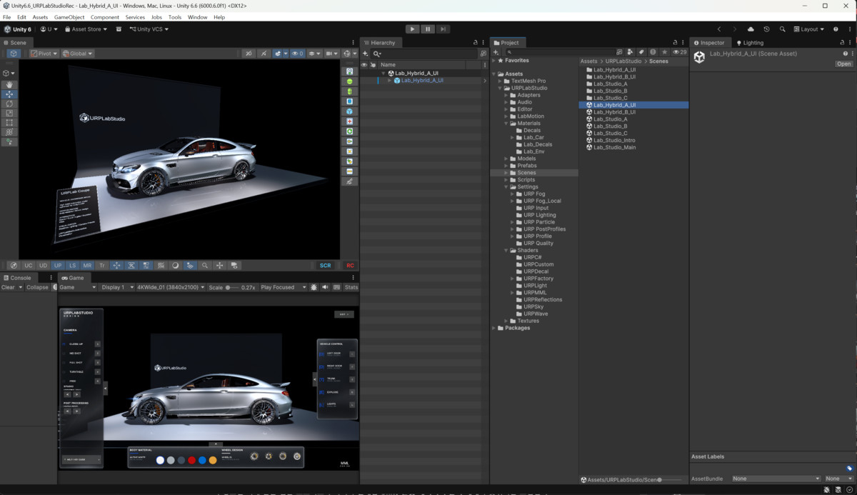Click Game view shortcuts keyboard icon
The width and height of the screenshot is (857, 495).
tap(336, 287)
